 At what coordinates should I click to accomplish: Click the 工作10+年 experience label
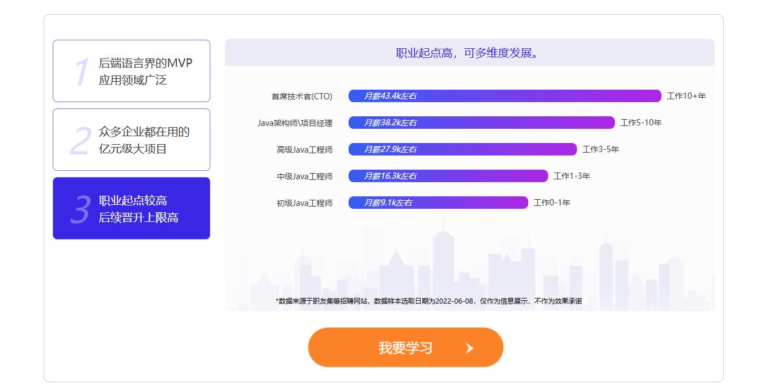686,96
